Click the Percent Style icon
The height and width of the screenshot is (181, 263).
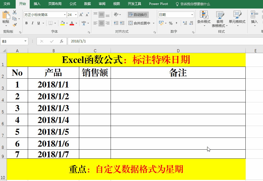[x=171, y=23]
